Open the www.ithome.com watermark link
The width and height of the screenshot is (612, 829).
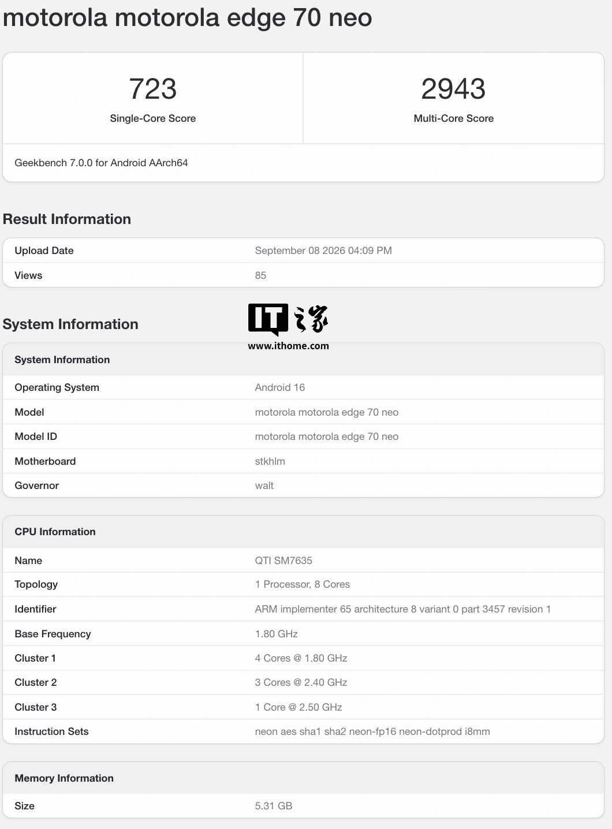[289, 346]
